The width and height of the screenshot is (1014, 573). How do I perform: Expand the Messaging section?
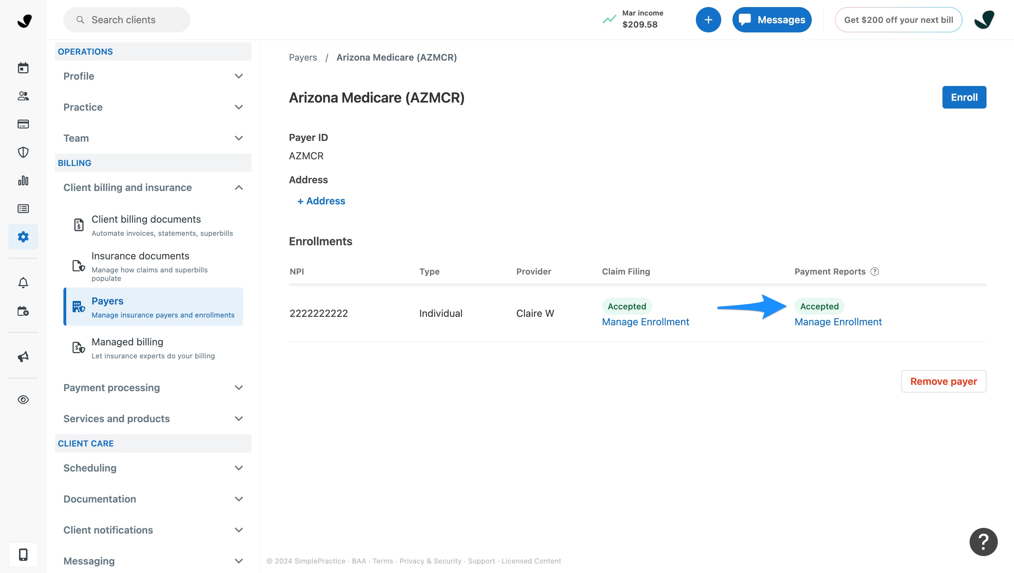(x=153, y=561)
